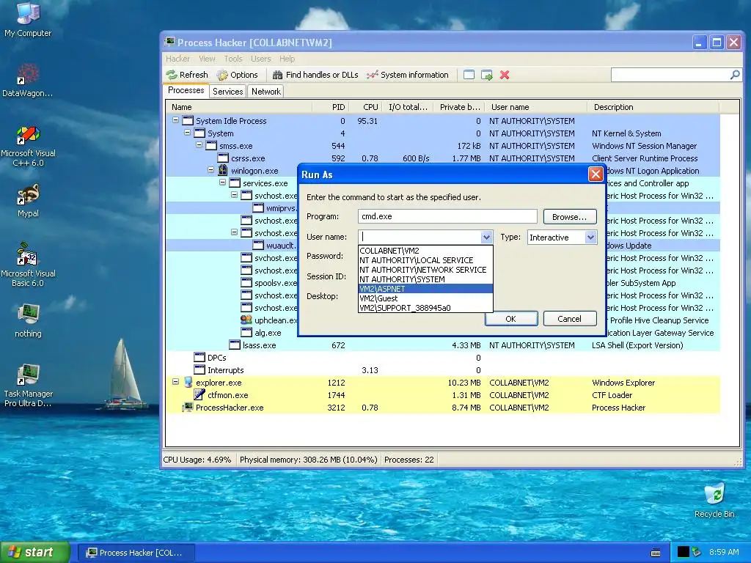Image resolution: width=751 pixels, height=563 pixels.
Task: Click the black tray icon
Action: [x=683, y=552]
